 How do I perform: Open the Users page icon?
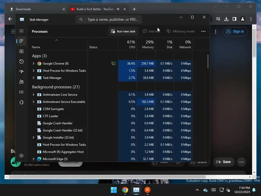point(21,82)
